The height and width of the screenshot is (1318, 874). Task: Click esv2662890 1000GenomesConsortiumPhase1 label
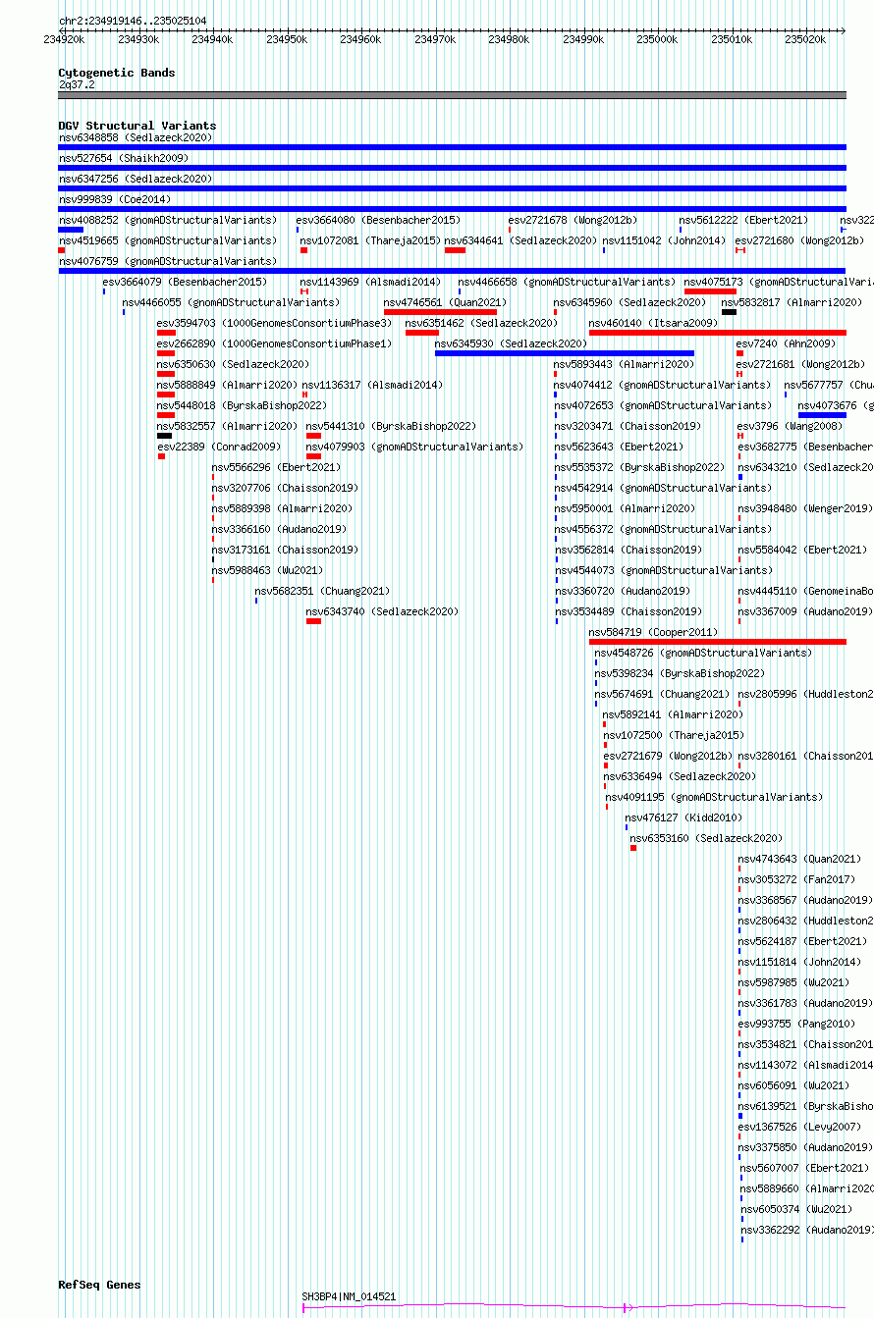pyautogui.click(x=274, y=343)
